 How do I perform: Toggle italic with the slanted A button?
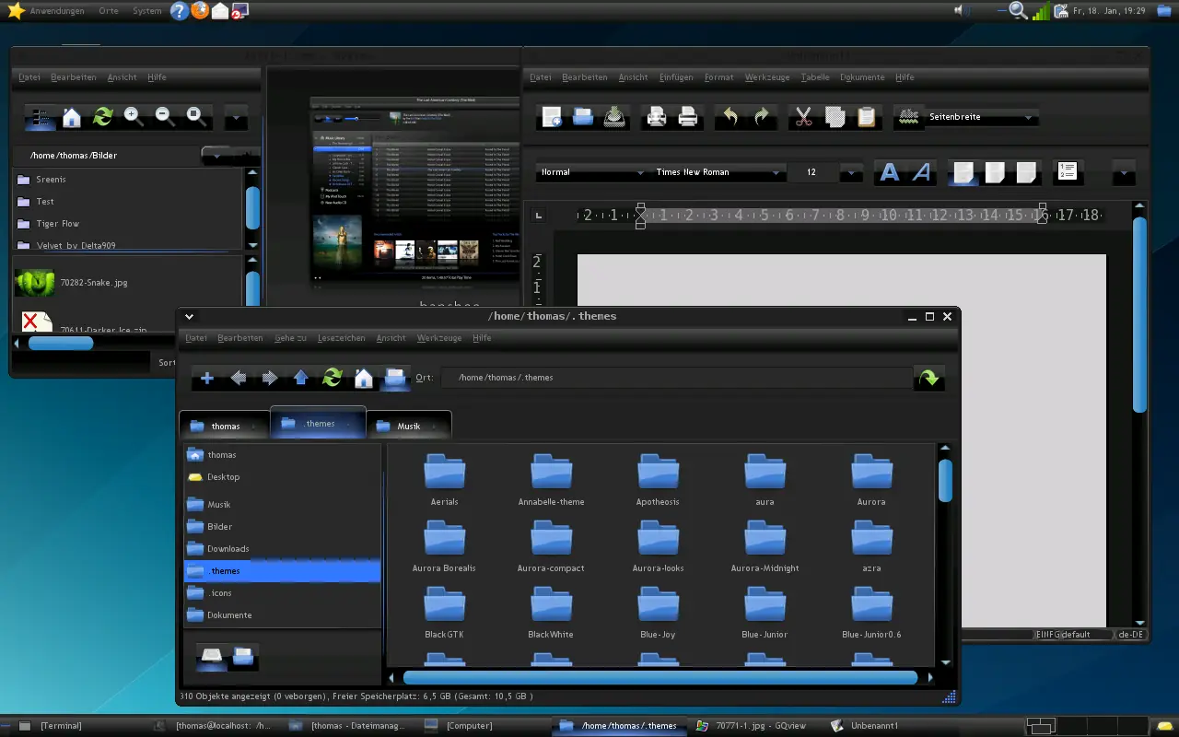(922, 172)
